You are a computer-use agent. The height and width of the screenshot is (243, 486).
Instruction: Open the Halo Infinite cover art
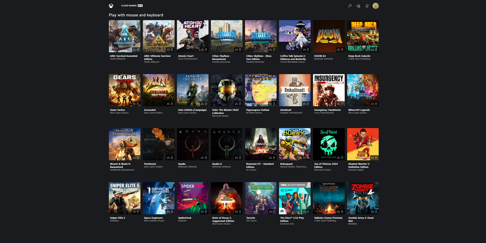pos(193,90)
